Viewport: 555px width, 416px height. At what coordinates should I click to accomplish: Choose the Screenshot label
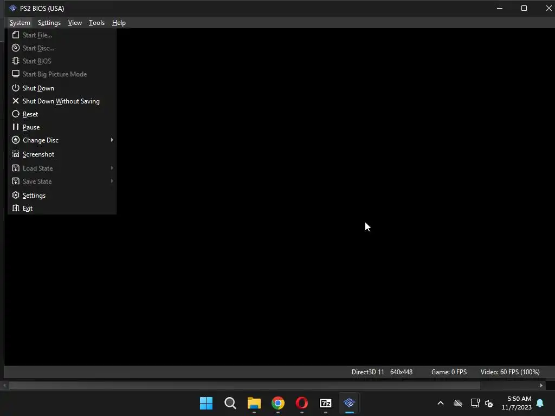point(38,154)
